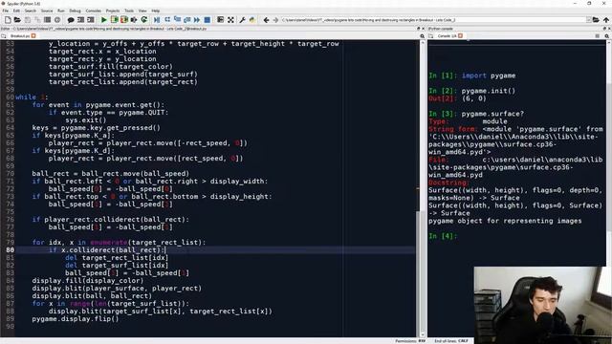This screenshot has height=344, width=612.
Task: Change to the parent directory
Action: coord(606,20)
